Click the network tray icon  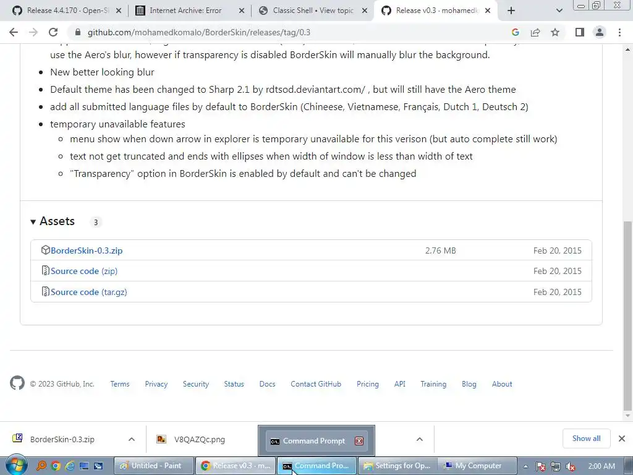[x=556, y=466]
